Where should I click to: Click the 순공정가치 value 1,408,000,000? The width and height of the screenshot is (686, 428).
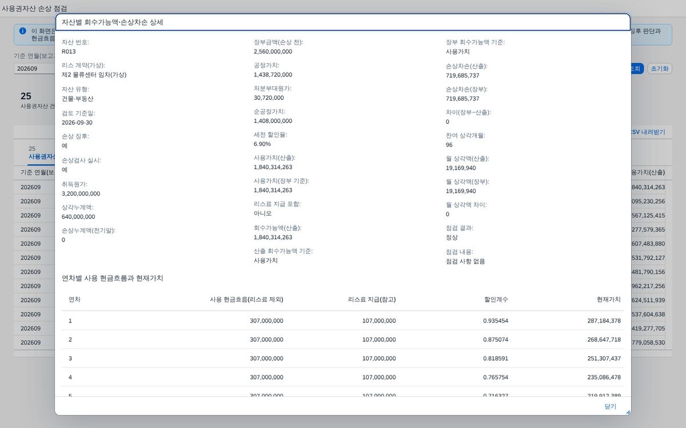273,121
